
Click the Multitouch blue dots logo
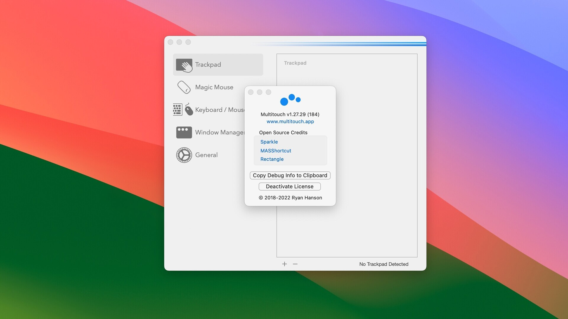pyautogui.click(x=291, y=100)
